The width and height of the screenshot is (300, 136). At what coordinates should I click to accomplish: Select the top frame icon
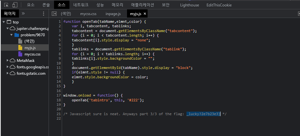(9, 22)
